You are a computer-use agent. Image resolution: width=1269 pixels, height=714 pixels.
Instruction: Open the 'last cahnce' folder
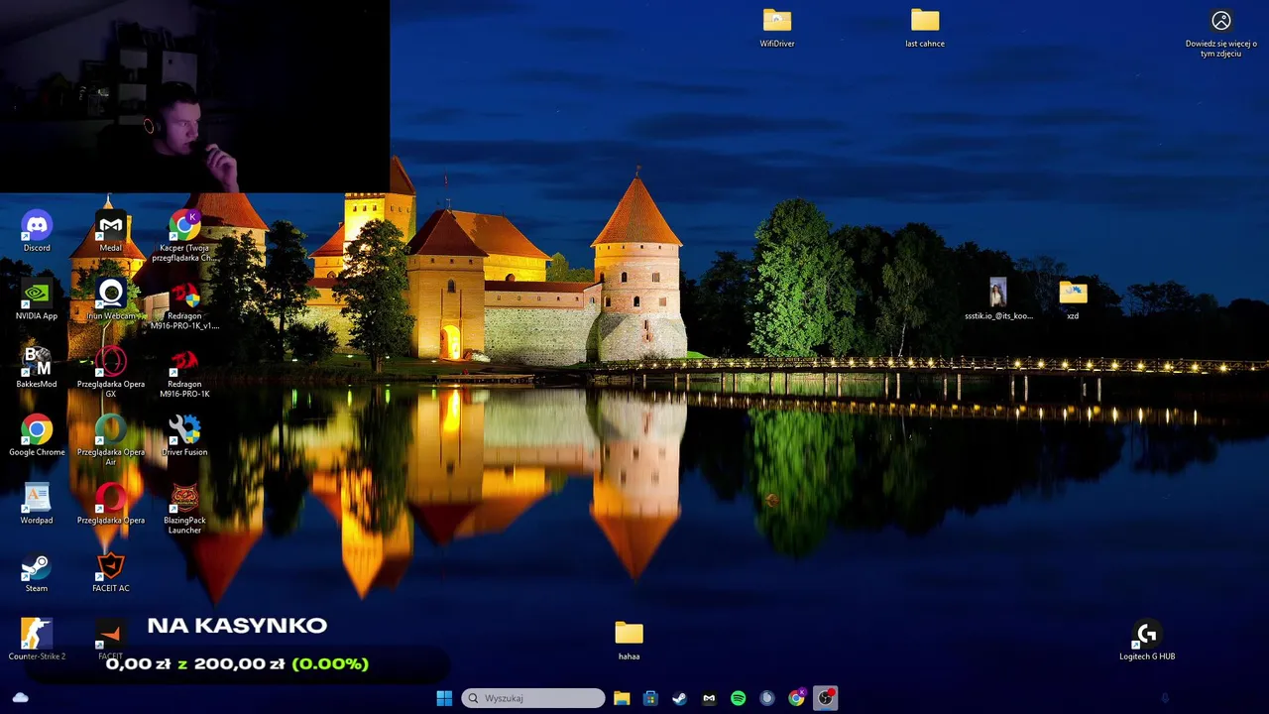[x=925, y=28]
